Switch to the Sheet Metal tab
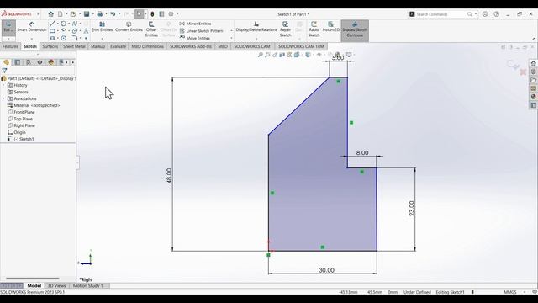This screenshot has width=538, height=303. pyautogui.click(x=74, y=46)
